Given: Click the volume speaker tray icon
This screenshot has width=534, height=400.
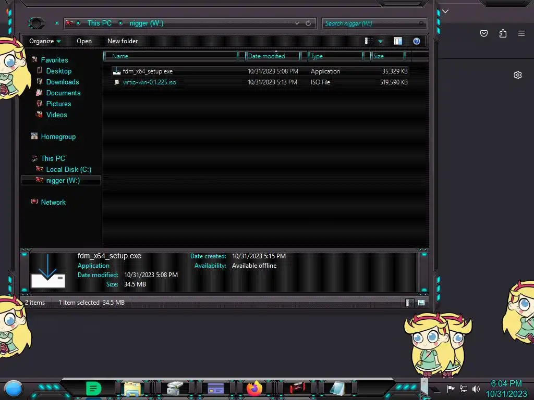Looking at the screenshot, I should [476, 389].
